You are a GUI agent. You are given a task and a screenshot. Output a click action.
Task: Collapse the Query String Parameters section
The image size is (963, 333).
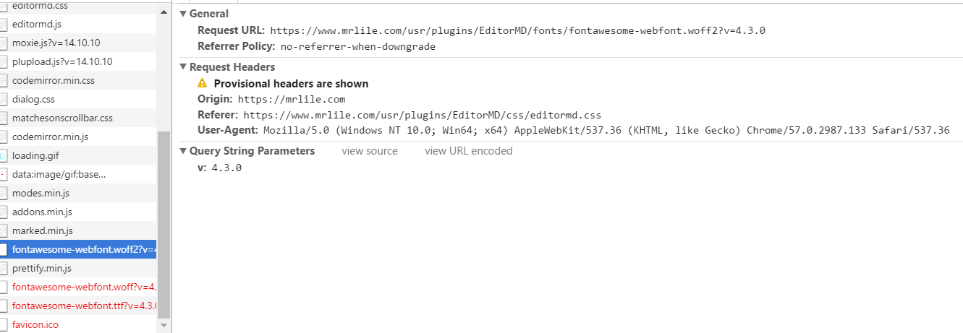(x=183, y=151)
